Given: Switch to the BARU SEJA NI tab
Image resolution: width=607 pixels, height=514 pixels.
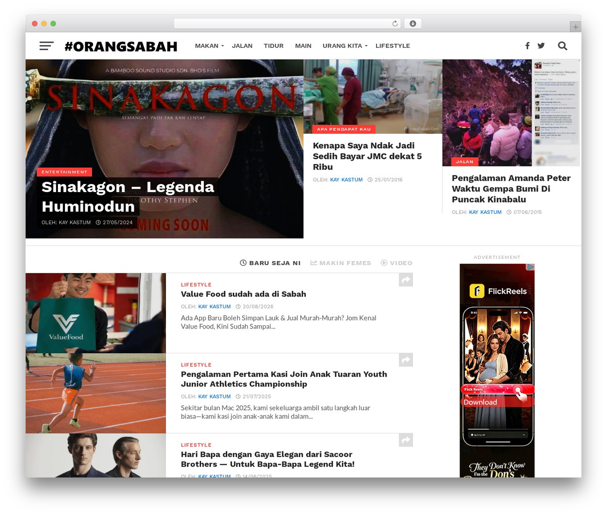Looking at the screenshot, I should [270, 263].
